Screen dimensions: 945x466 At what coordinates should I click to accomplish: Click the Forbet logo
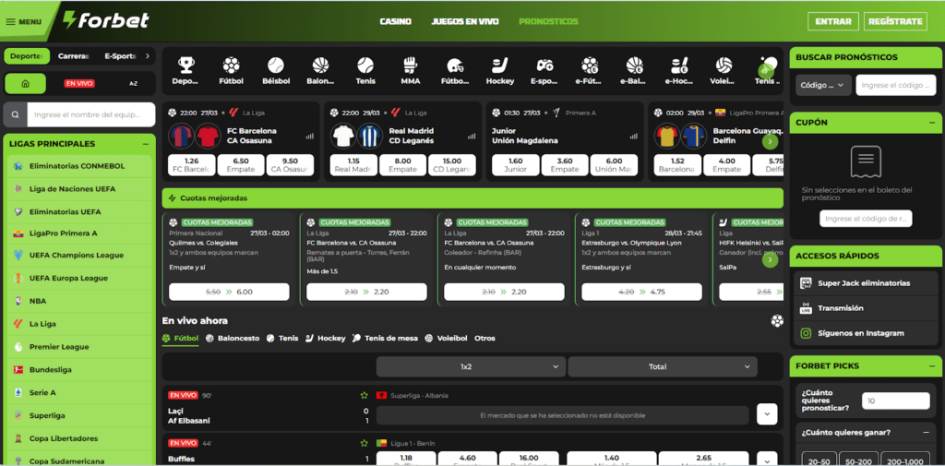click(106, 20)
